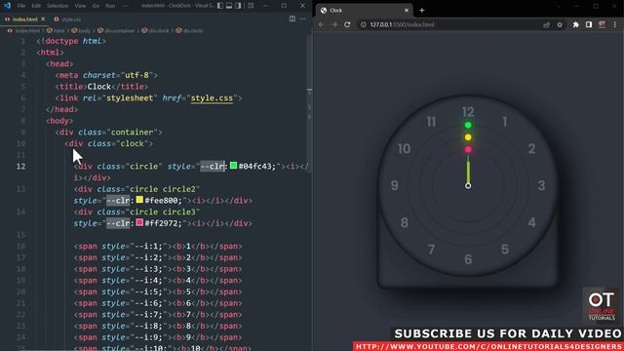Click the div class="container" line
This screenshot has height=351, width=624.
tap(108, 133)
